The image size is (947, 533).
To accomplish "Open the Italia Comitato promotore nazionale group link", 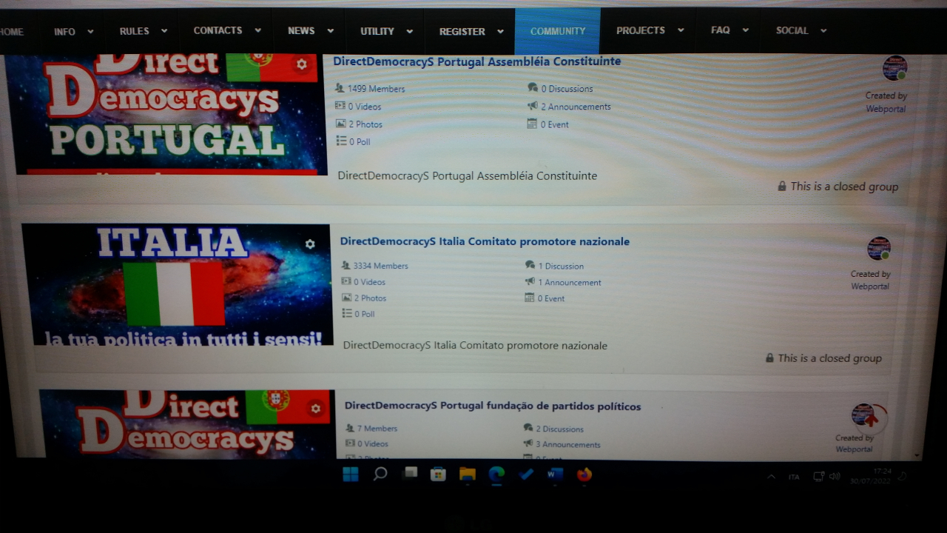I will [x=485, y=241].
